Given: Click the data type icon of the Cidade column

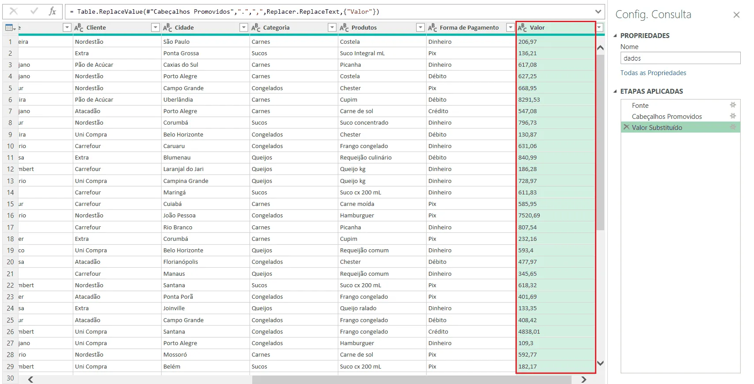Looking at the screenshot, I should pos(167,27).
